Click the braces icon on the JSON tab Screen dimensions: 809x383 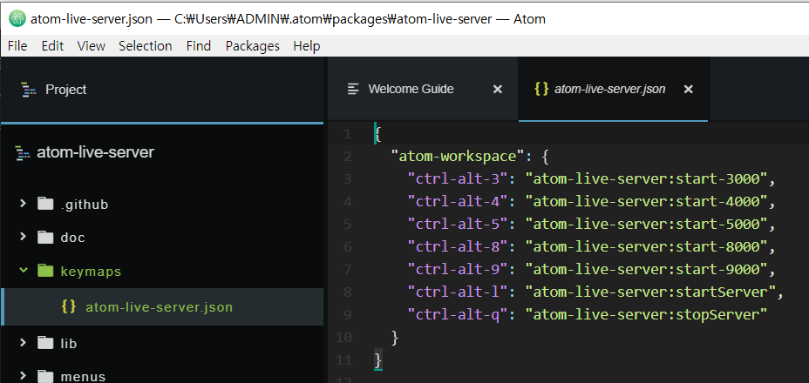click(541, 89)
